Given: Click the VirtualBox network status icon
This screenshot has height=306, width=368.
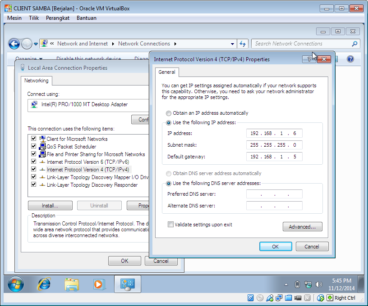Looking at the screenshot, I should coord(279,298).
